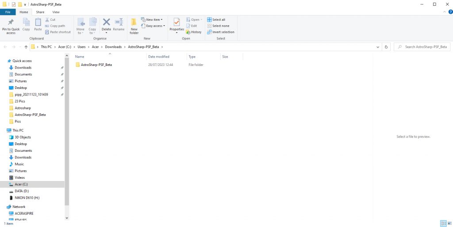Open the Move to dropdown
This screenshot has height=227, width=453.
point(81,26)
